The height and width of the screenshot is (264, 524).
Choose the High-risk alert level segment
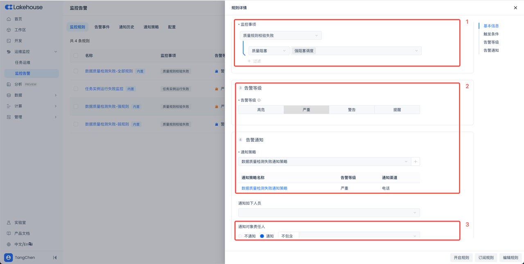tap(261, 110)
